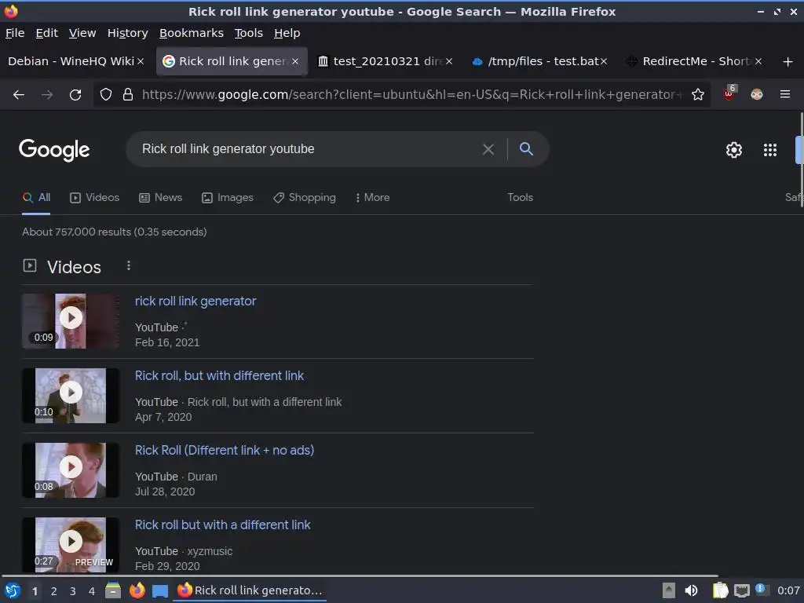The image size is (804, 603).
Task: Close the /tmp/files test.bat tab
Action: coord(604,61)
